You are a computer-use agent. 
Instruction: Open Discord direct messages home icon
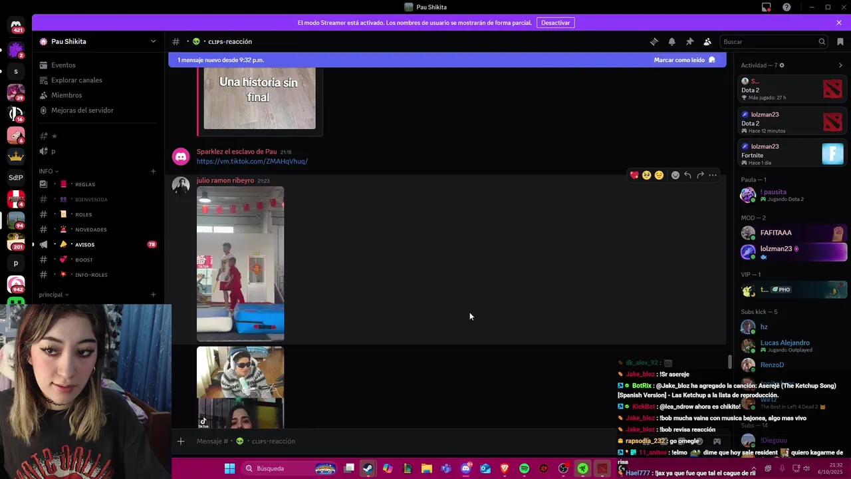point(16,25)
